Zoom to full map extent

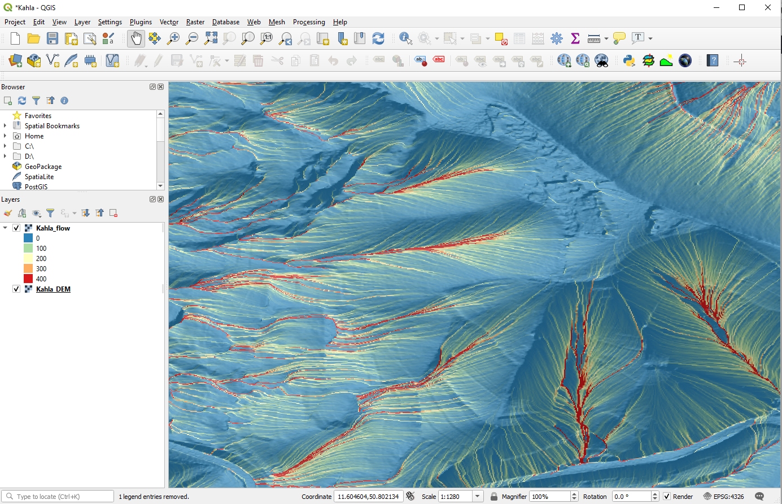(211, 38)
